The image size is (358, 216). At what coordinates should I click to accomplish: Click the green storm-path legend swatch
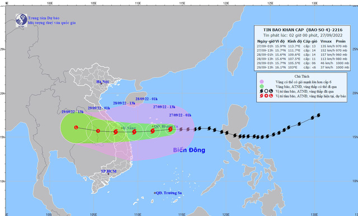click(262, 87)
